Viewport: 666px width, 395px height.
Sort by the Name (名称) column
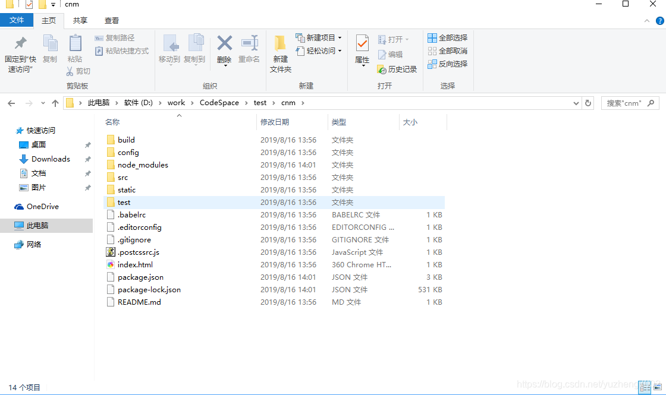112,122
